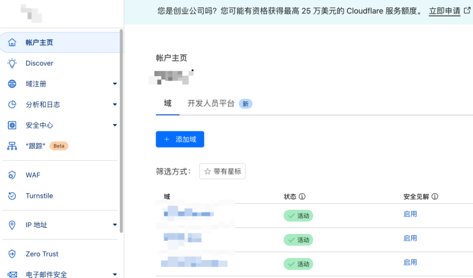Click the Turnstile icon in sidebar

pyautogui.click(x=12, y=196)
